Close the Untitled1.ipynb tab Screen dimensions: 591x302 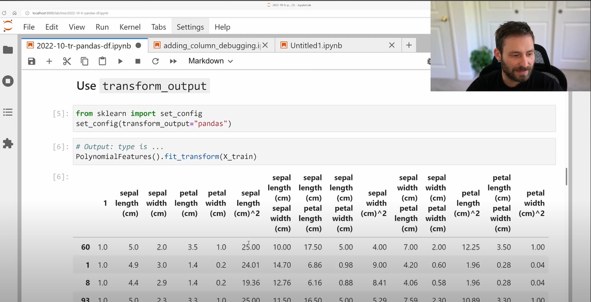coord(392,45)
